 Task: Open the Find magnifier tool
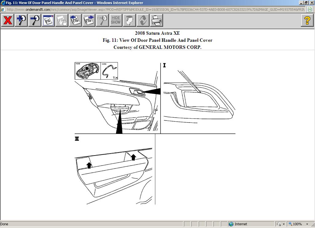click(102, 20)
